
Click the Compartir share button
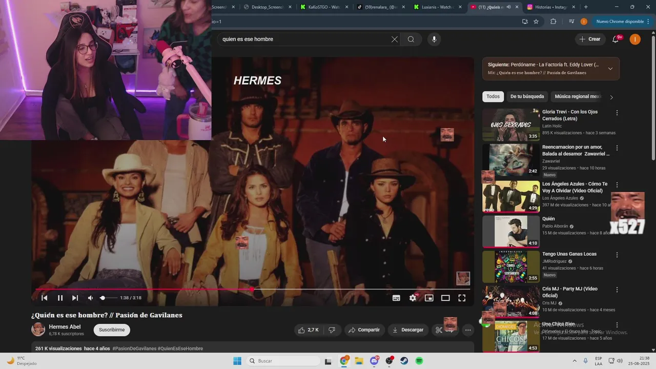364,330
